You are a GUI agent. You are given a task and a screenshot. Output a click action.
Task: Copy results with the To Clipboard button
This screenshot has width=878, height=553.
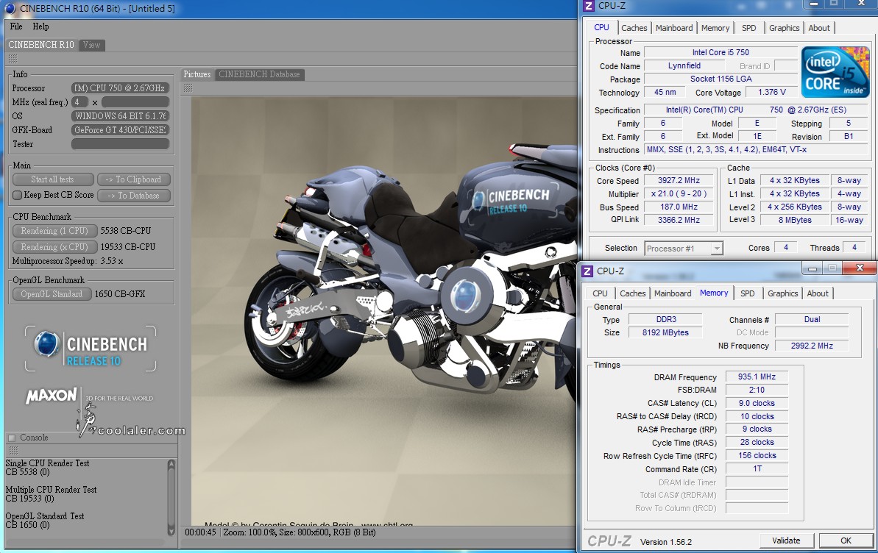point(134,179)
